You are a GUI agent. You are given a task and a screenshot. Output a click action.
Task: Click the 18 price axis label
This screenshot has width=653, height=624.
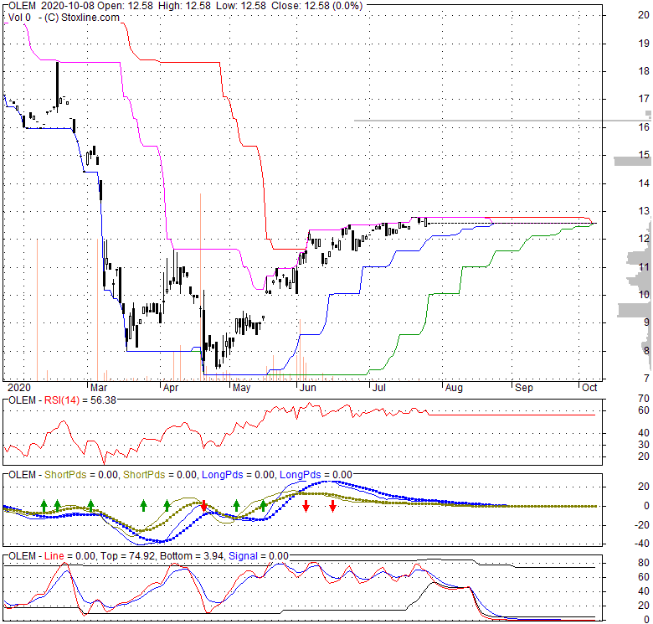click(x=644, y=71)
